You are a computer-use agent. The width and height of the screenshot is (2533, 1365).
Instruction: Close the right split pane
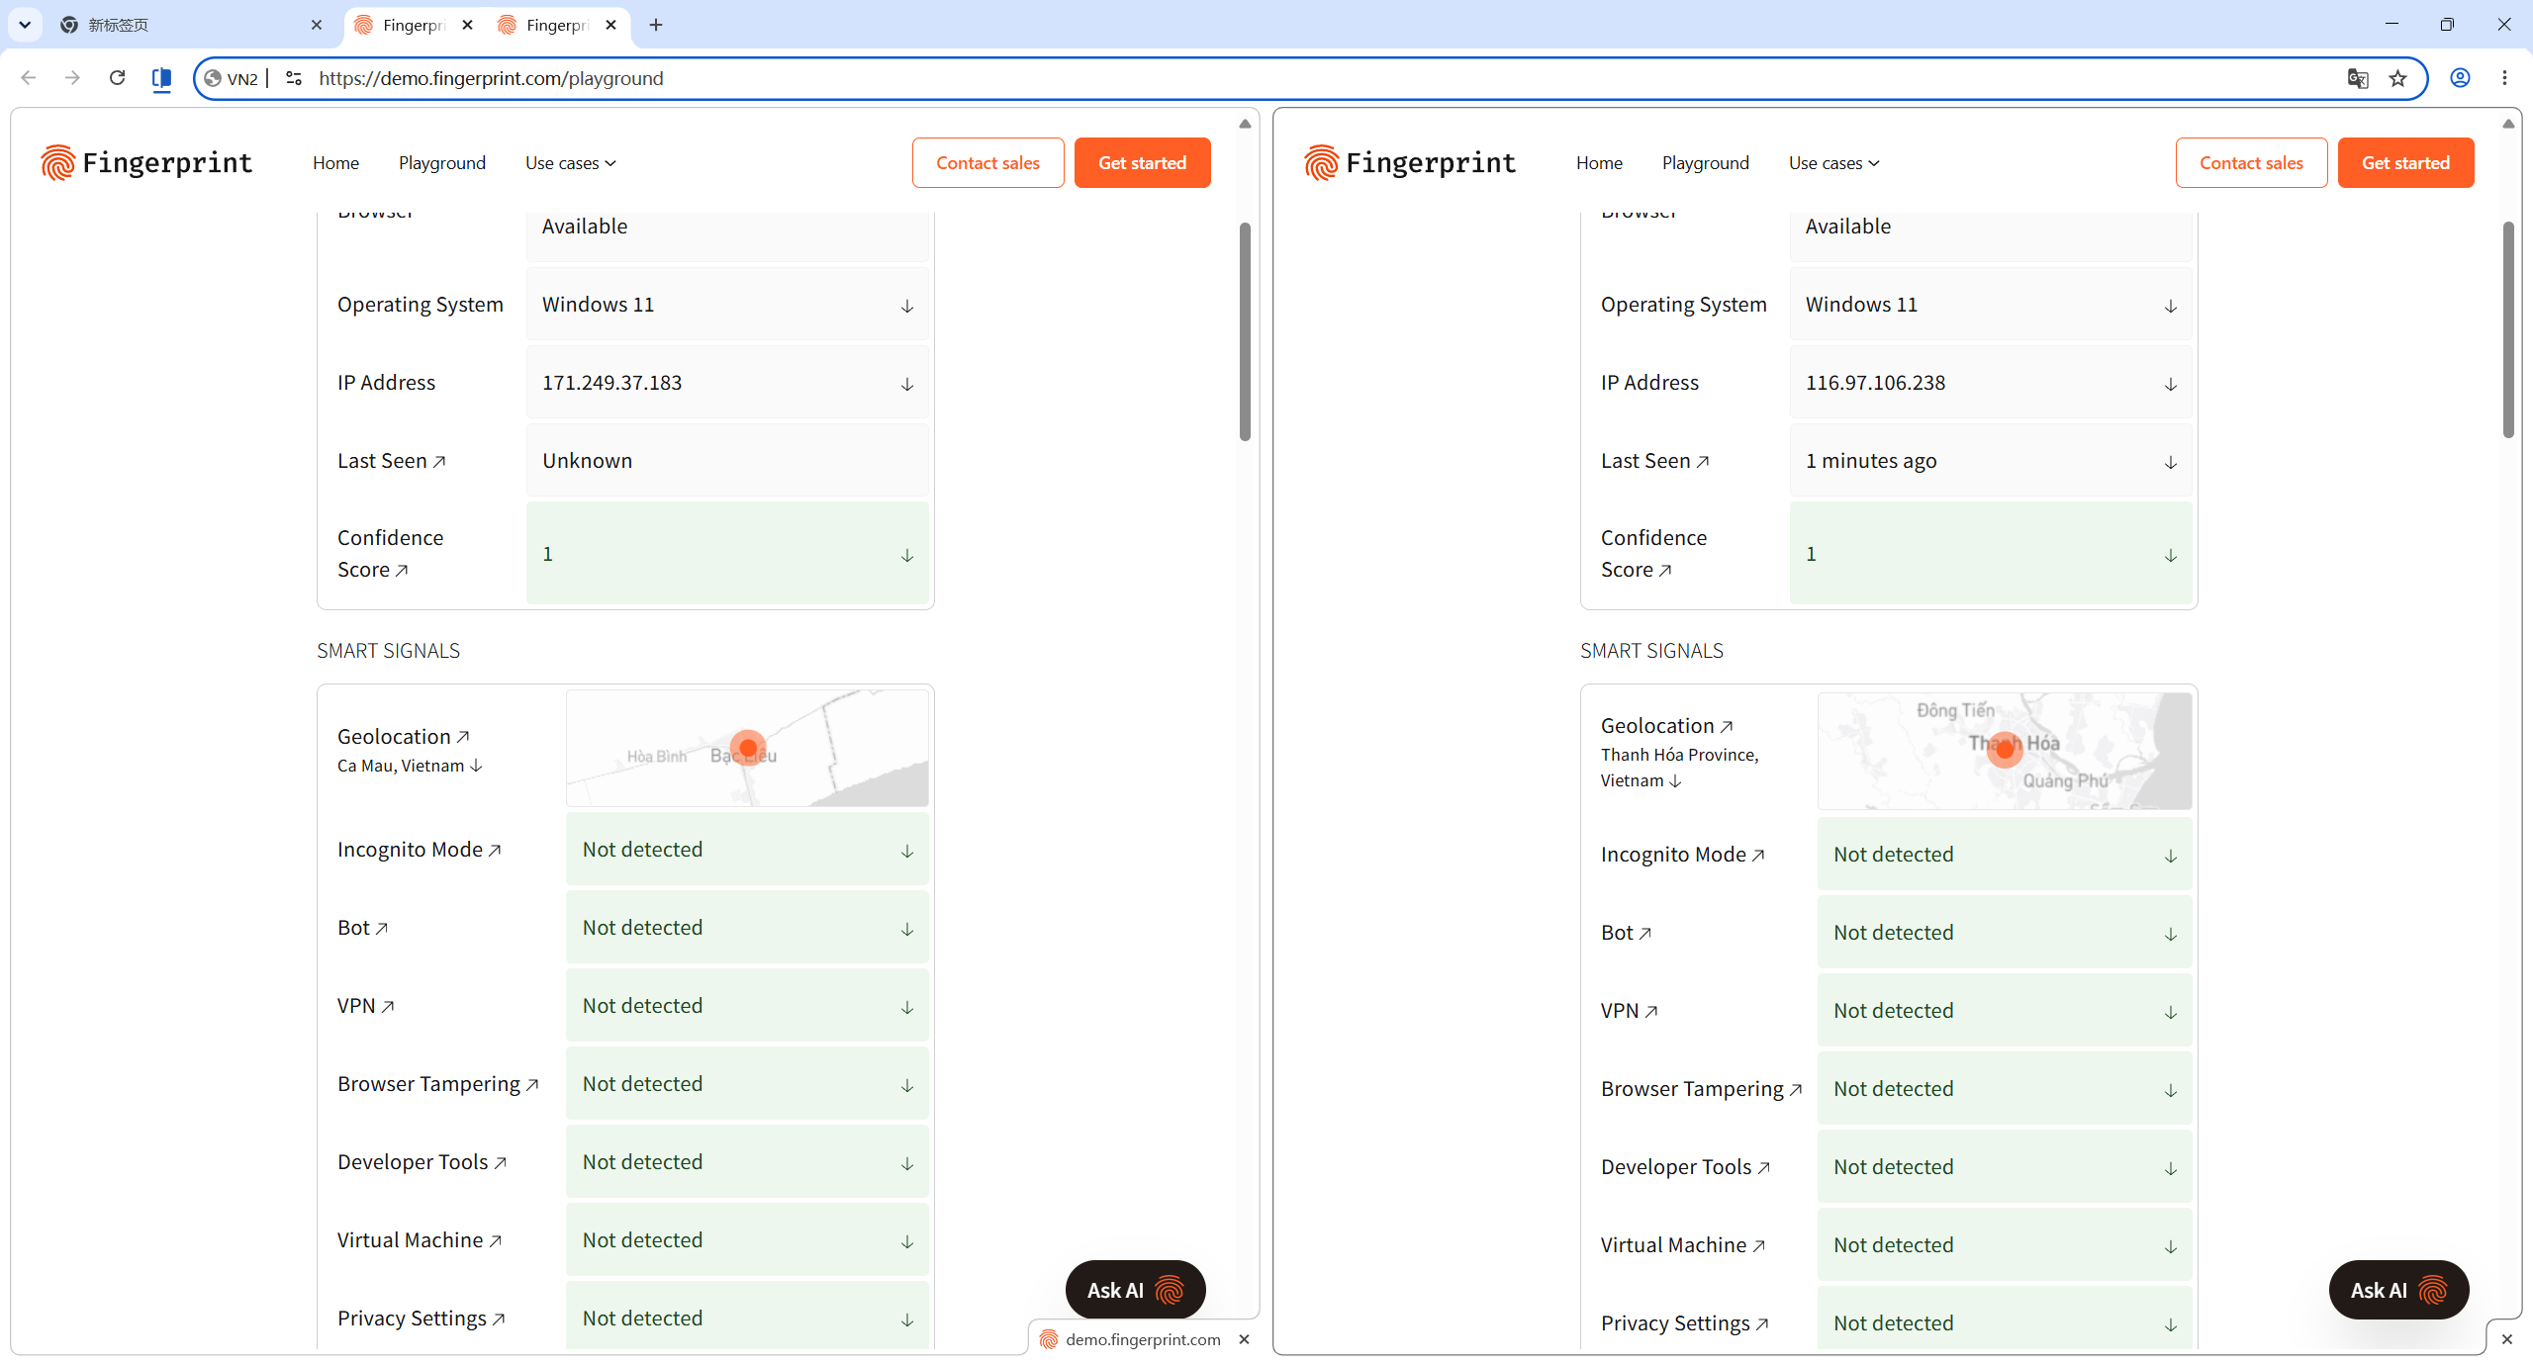coord(2506,1339)
